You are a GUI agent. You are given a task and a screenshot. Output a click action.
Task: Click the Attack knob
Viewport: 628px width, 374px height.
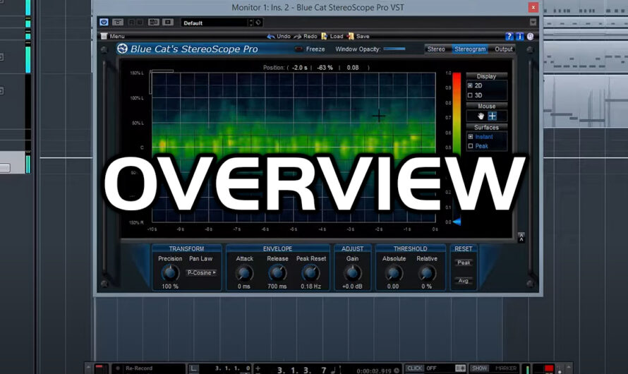pos(244,274)
